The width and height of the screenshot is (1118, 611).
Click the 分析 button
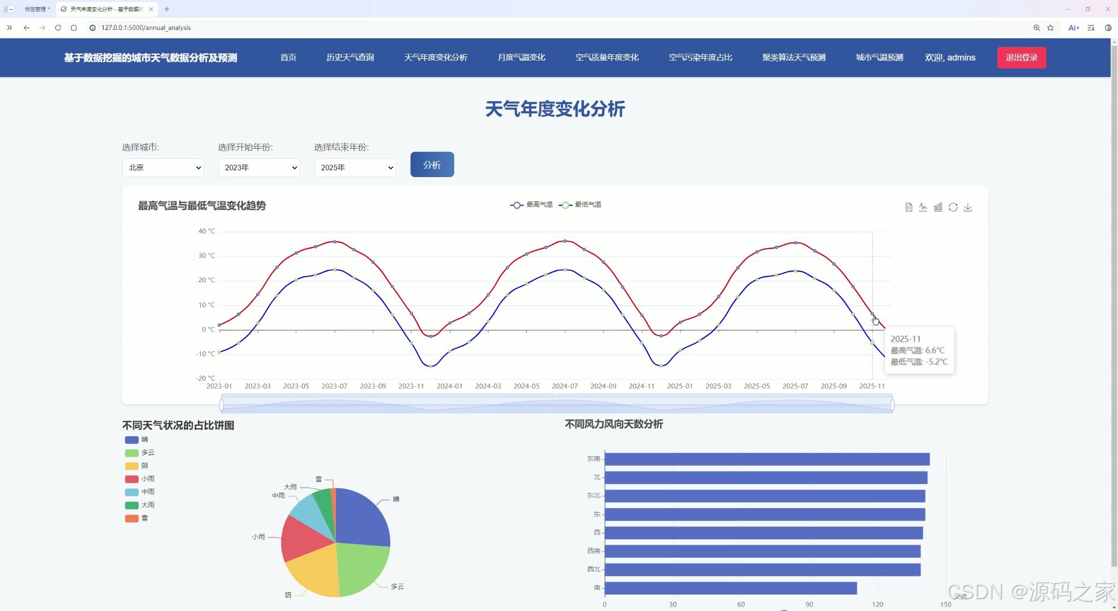432,165
